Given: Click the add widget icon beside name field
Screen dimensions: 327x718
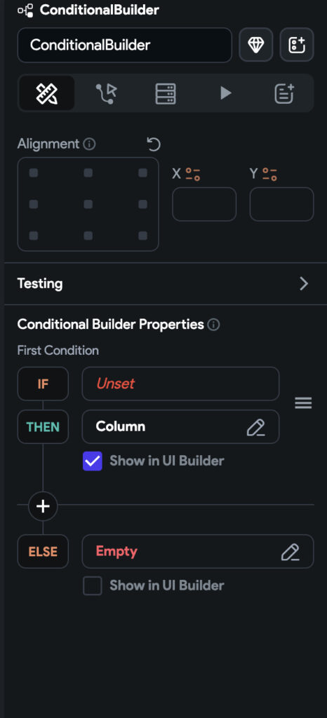Looking at the screenshot, I should 297,45.
